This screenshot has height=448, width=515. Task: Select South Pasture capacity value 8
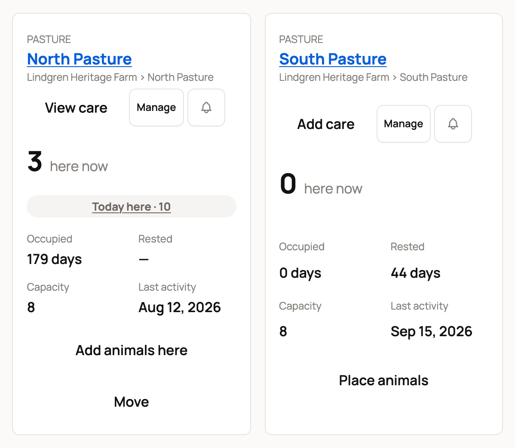[283, 332]
